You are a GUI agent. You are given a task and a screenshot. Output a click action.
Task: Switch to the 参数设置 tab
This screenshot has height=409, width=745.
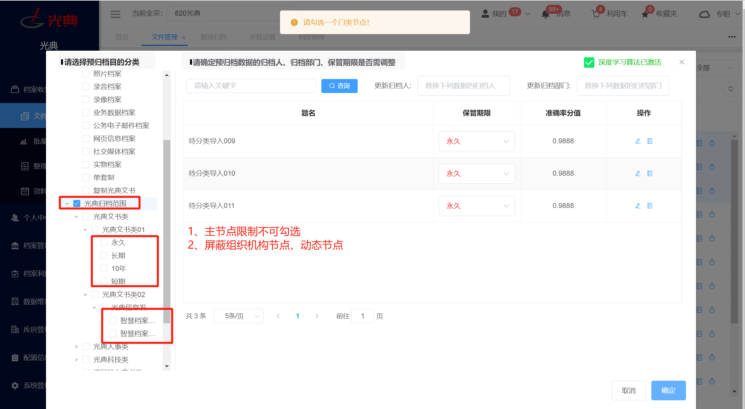tap(263, 37)
